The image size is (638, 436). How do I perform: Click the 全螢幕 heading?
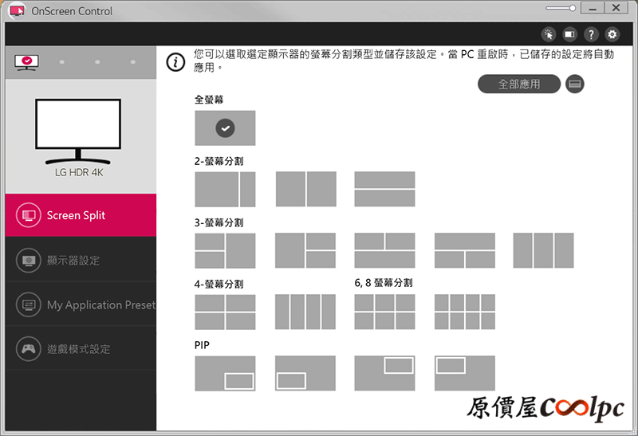tap(209, 100)
